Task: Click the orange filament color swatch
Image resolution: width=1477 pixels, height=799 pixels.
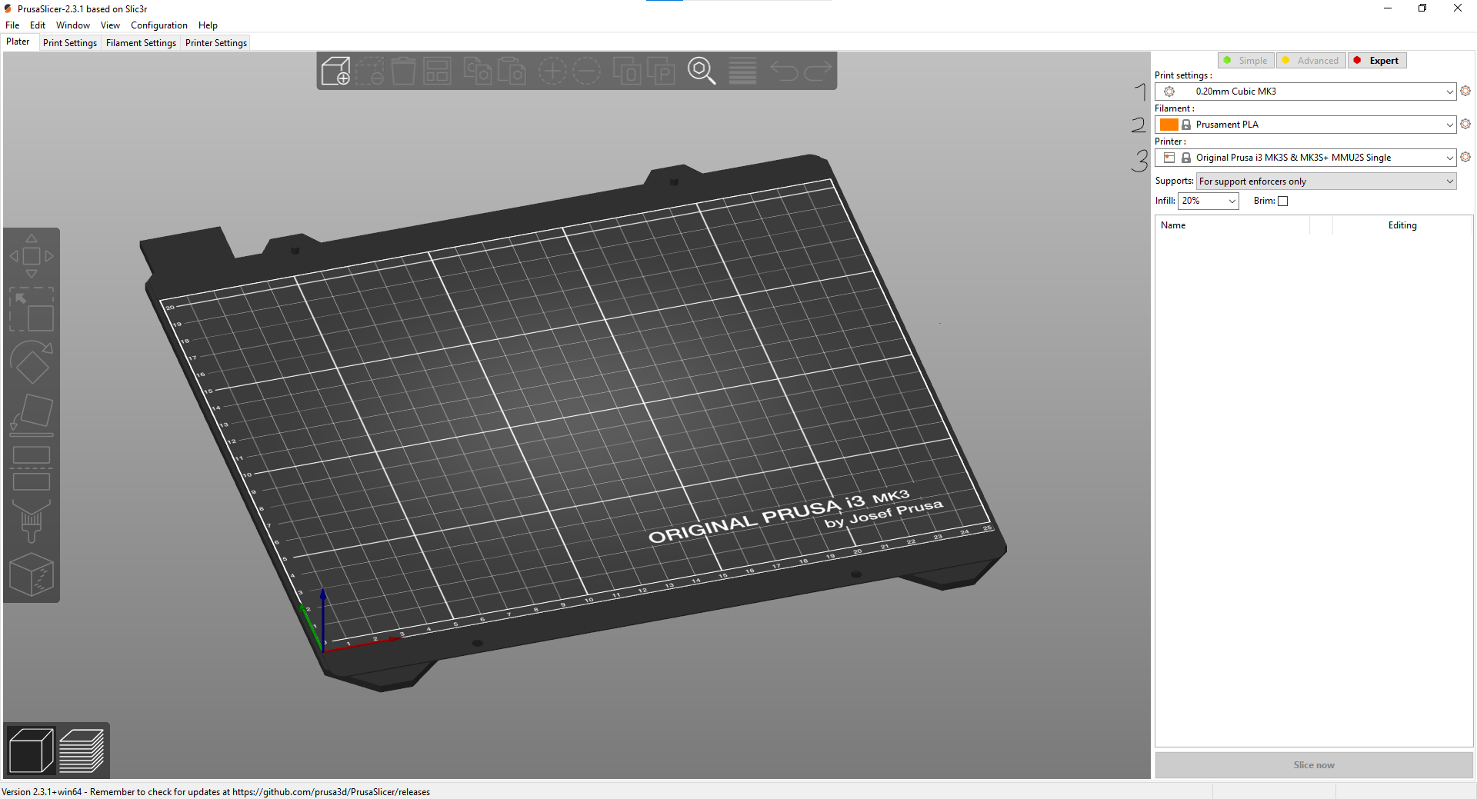Action: pyautogui.click(x=1169, y=125)
